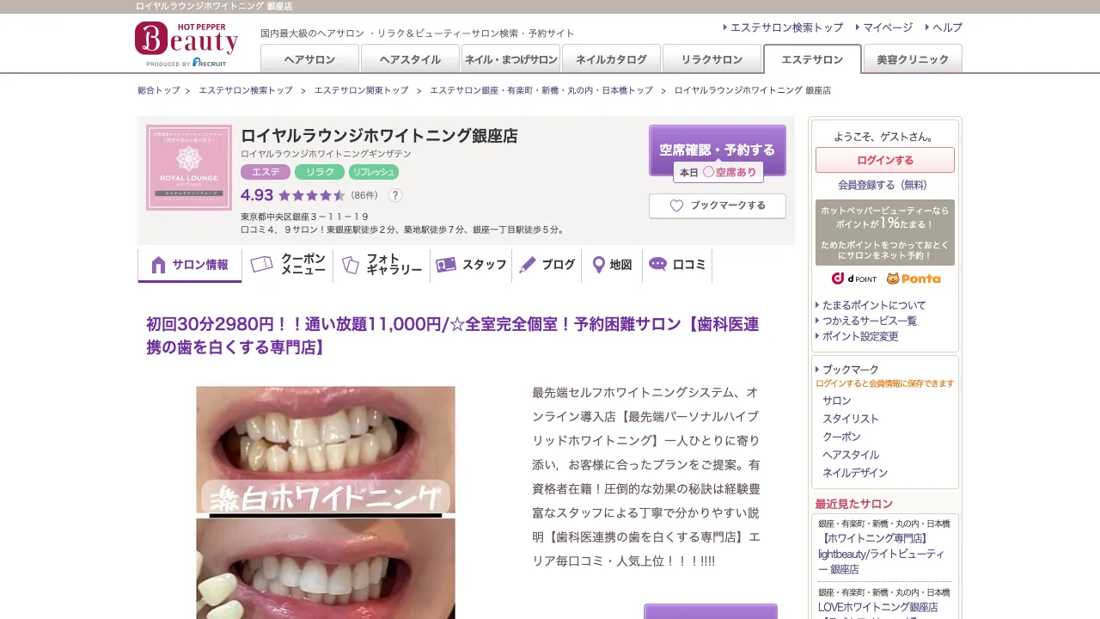Open マイページ link

click(888, 28)
